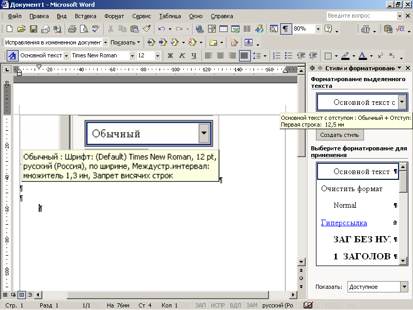This screenshot has width=413, height=310.
Task: Open the Правка menu
Action: pos(39,16)
